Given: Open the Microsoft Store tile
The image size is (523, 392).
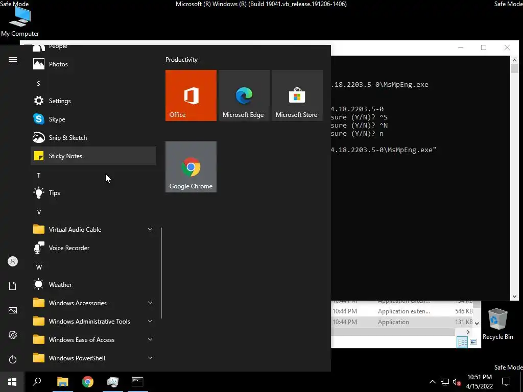Looking at the screenshot, I should 297,95.
